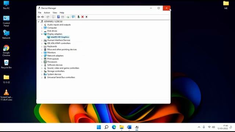Select Intel(R) HD Graphics device
Viewport: 235px width, 132px height.
[x=60, y=37]
